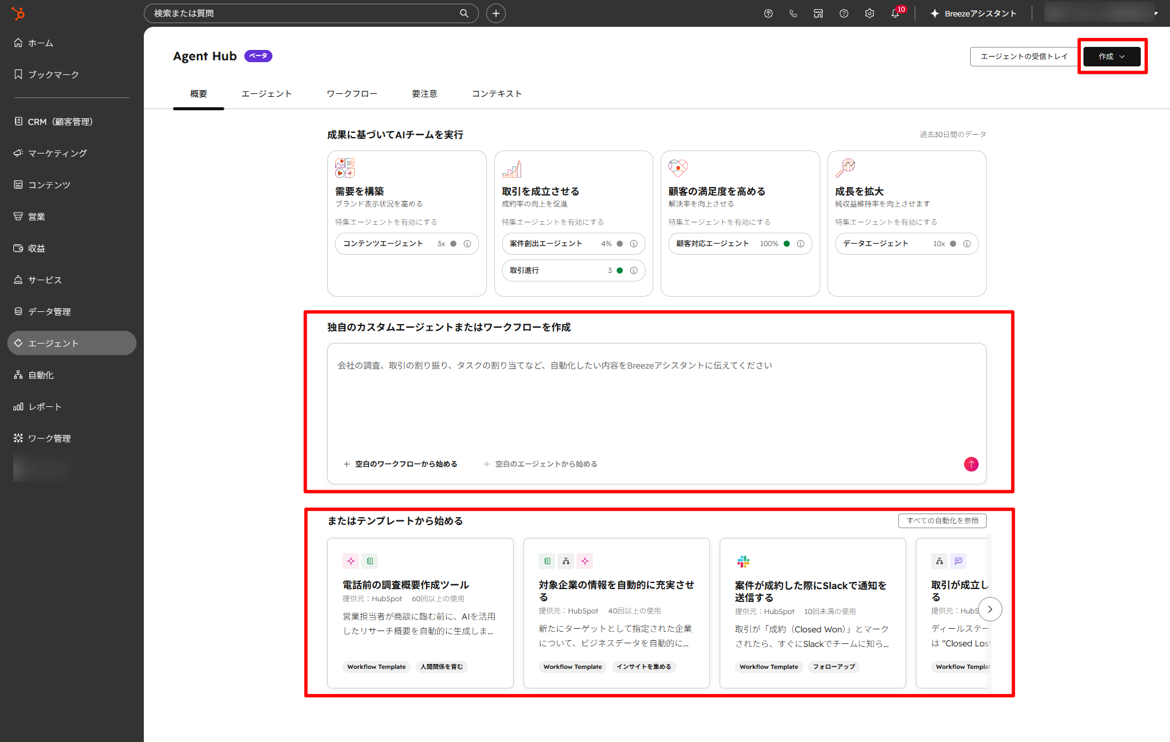
Task: Click すべての自動化を参照 button
Action: pos(942,521)
